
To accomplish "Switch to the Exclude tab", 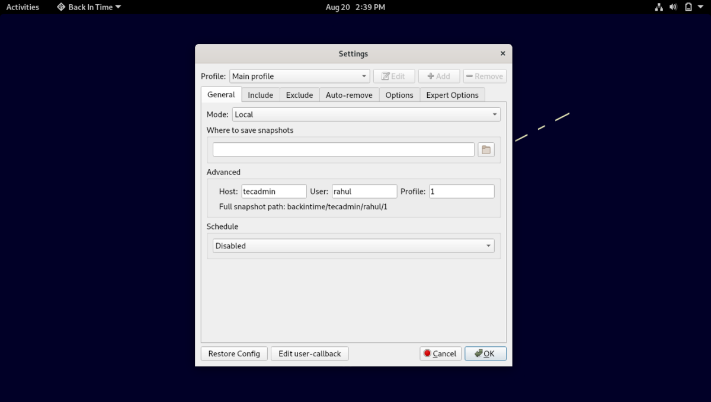I will pyautogui.click(x=299, y=95).
